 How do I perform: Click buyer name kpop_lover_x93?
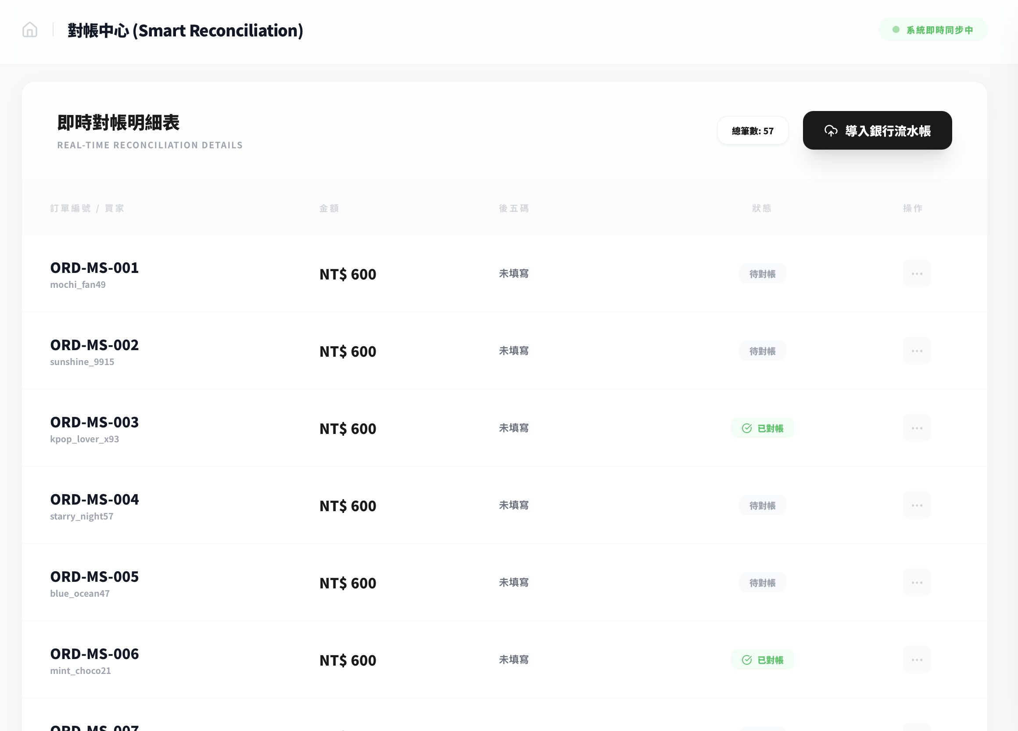pos(84,439)
